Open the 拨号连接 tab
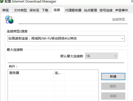The width and height of the screenshot is (133, 101). coord(106,10)
